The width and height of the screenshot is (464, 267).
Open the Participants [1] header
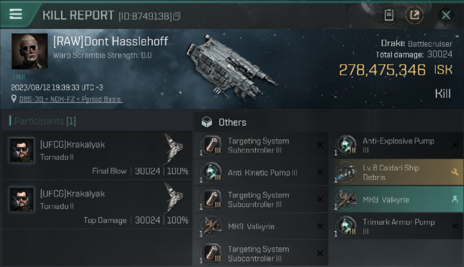tap(43, 121)
